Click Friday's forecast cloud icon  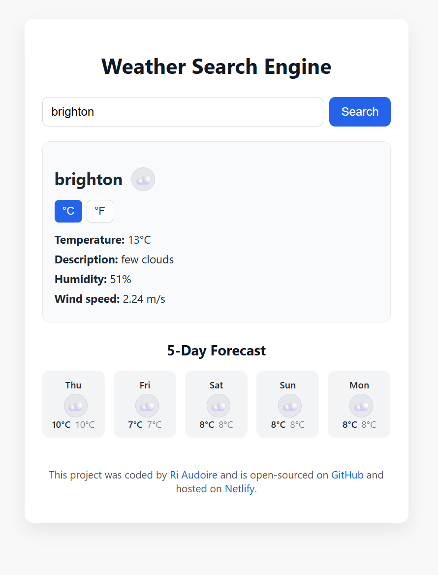[x=147, y=406]
